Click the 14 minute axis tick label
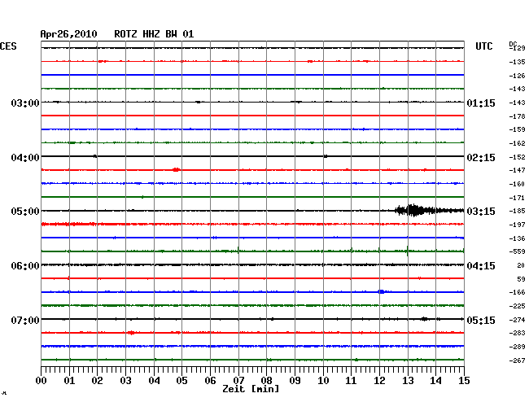529x402 pixels. click(x=435, y=381)
